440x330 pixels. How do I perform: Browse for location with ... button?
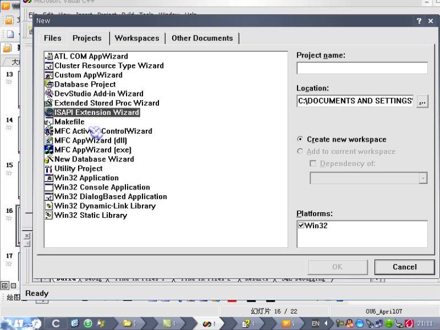422,101
